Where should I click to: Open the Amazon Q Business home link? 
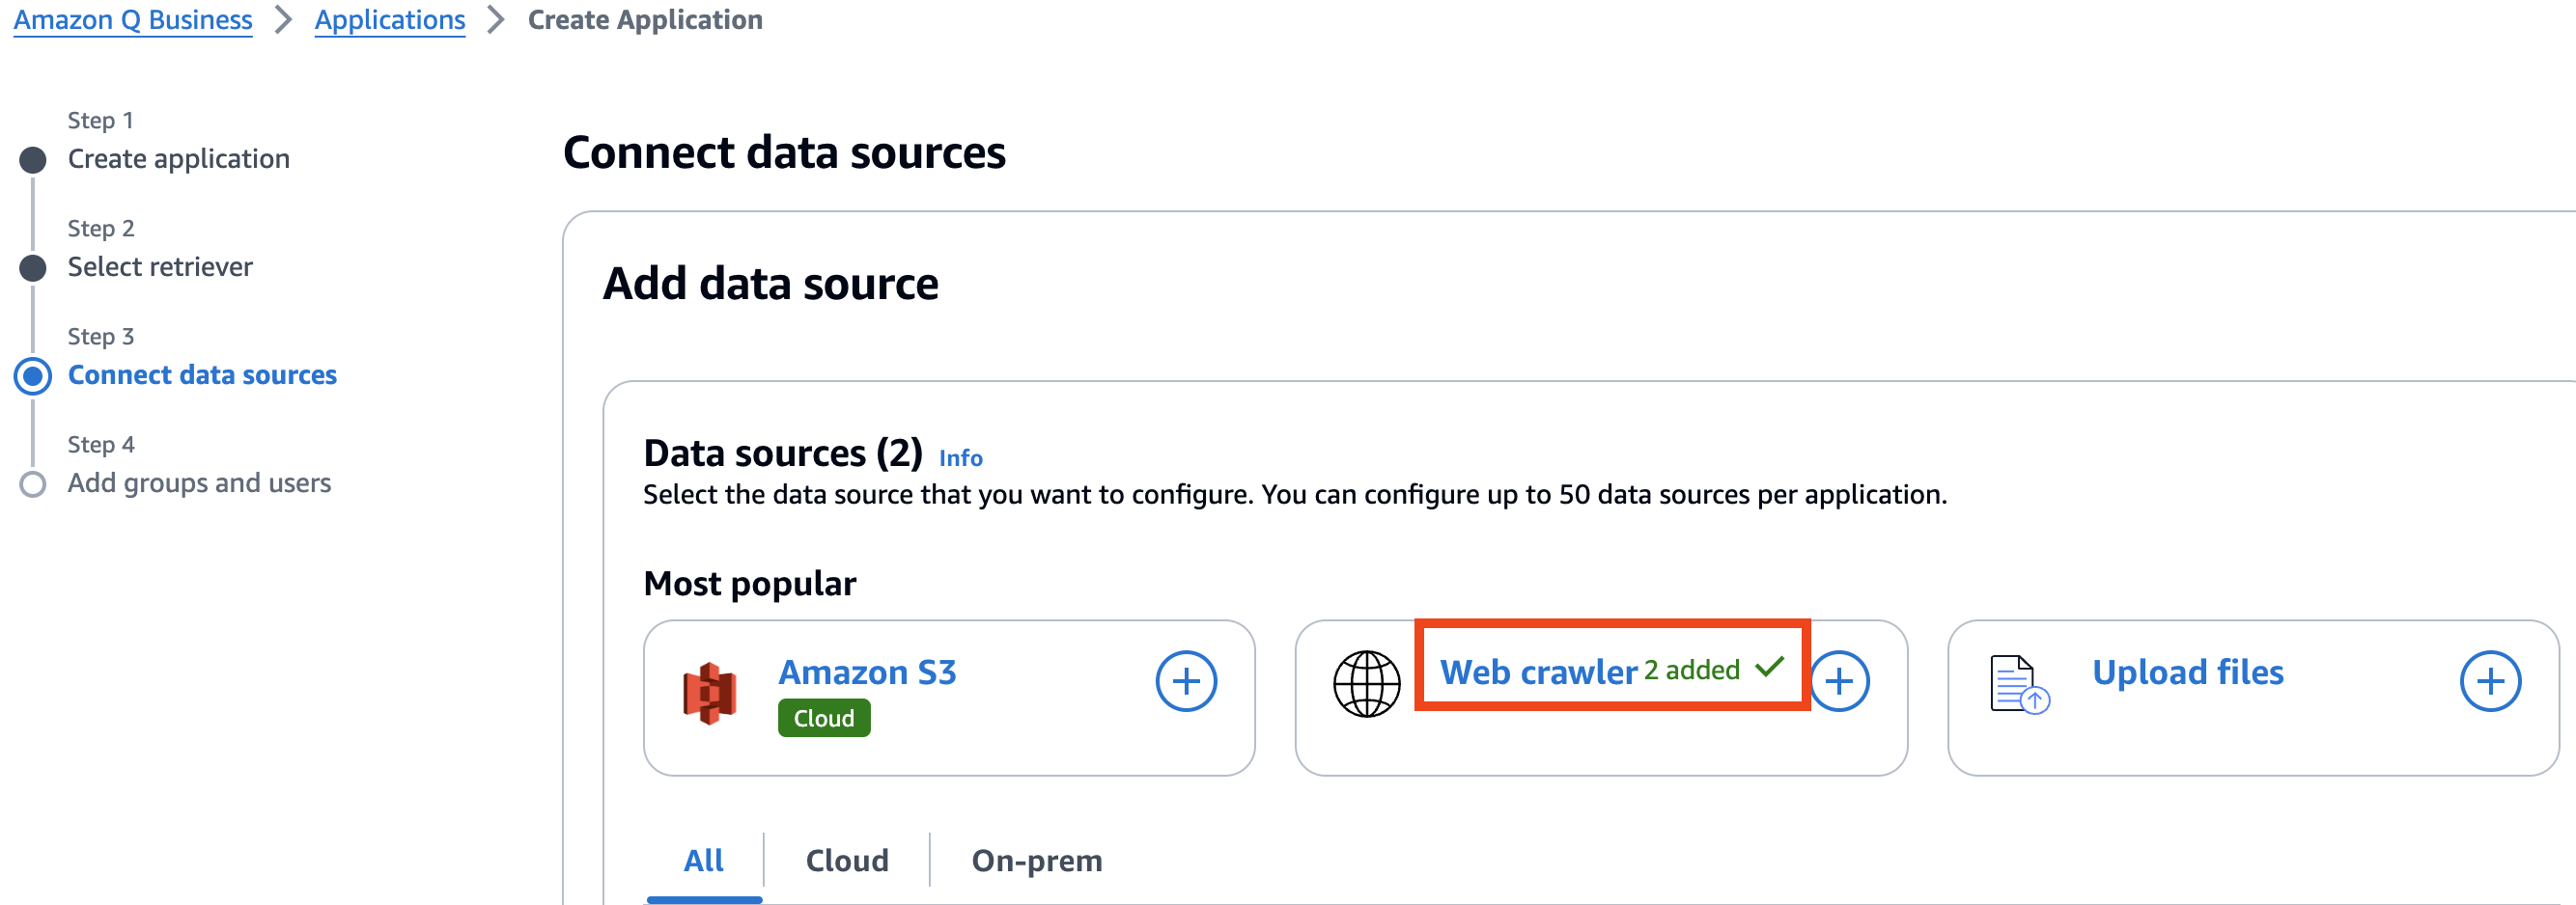pyautogui.click(x=132, y=19)
